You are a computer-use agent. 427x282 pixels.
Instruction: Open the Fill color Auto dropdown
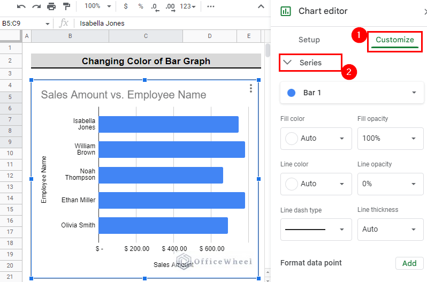[316, 138]
